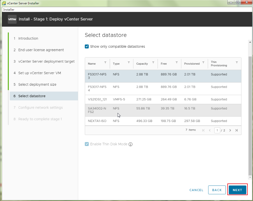Go to the next datastore page
The height and width of the screenshot is (201, 253).
(x=230, y=130)
